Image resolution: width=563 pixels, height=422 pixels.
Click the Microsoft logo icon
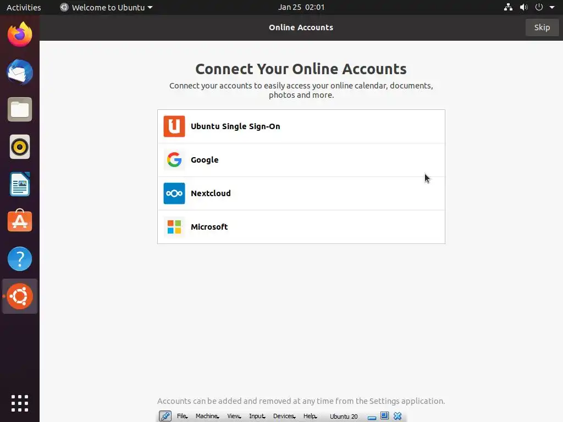174,227
